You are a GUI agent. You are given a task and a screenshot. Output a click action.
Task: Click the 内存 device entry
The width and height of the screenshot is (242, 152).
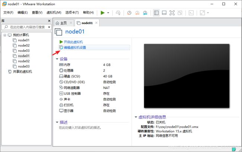point(67,65)
